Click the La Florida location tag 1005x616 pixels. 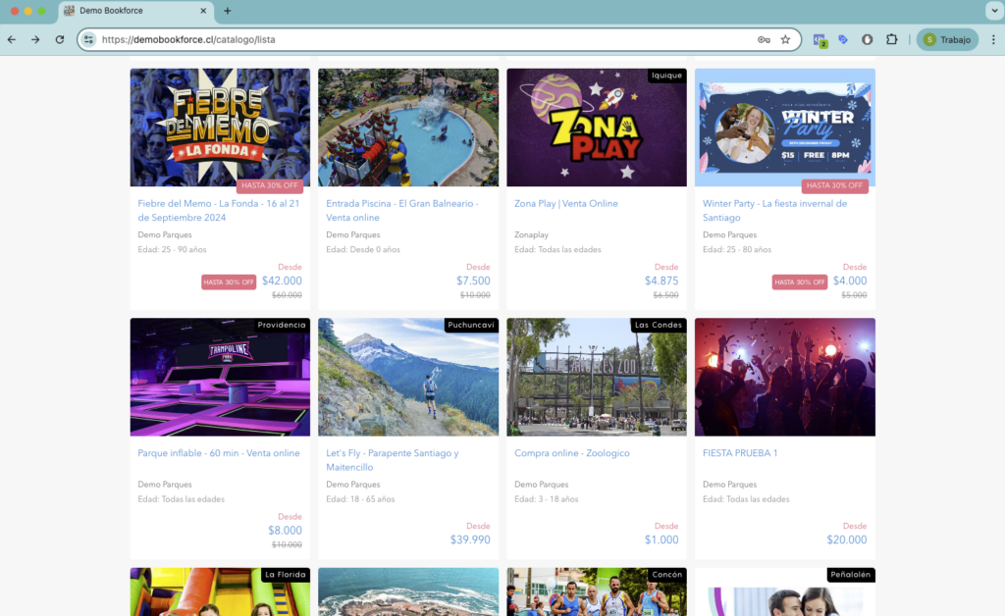click(x=286, y=575)
